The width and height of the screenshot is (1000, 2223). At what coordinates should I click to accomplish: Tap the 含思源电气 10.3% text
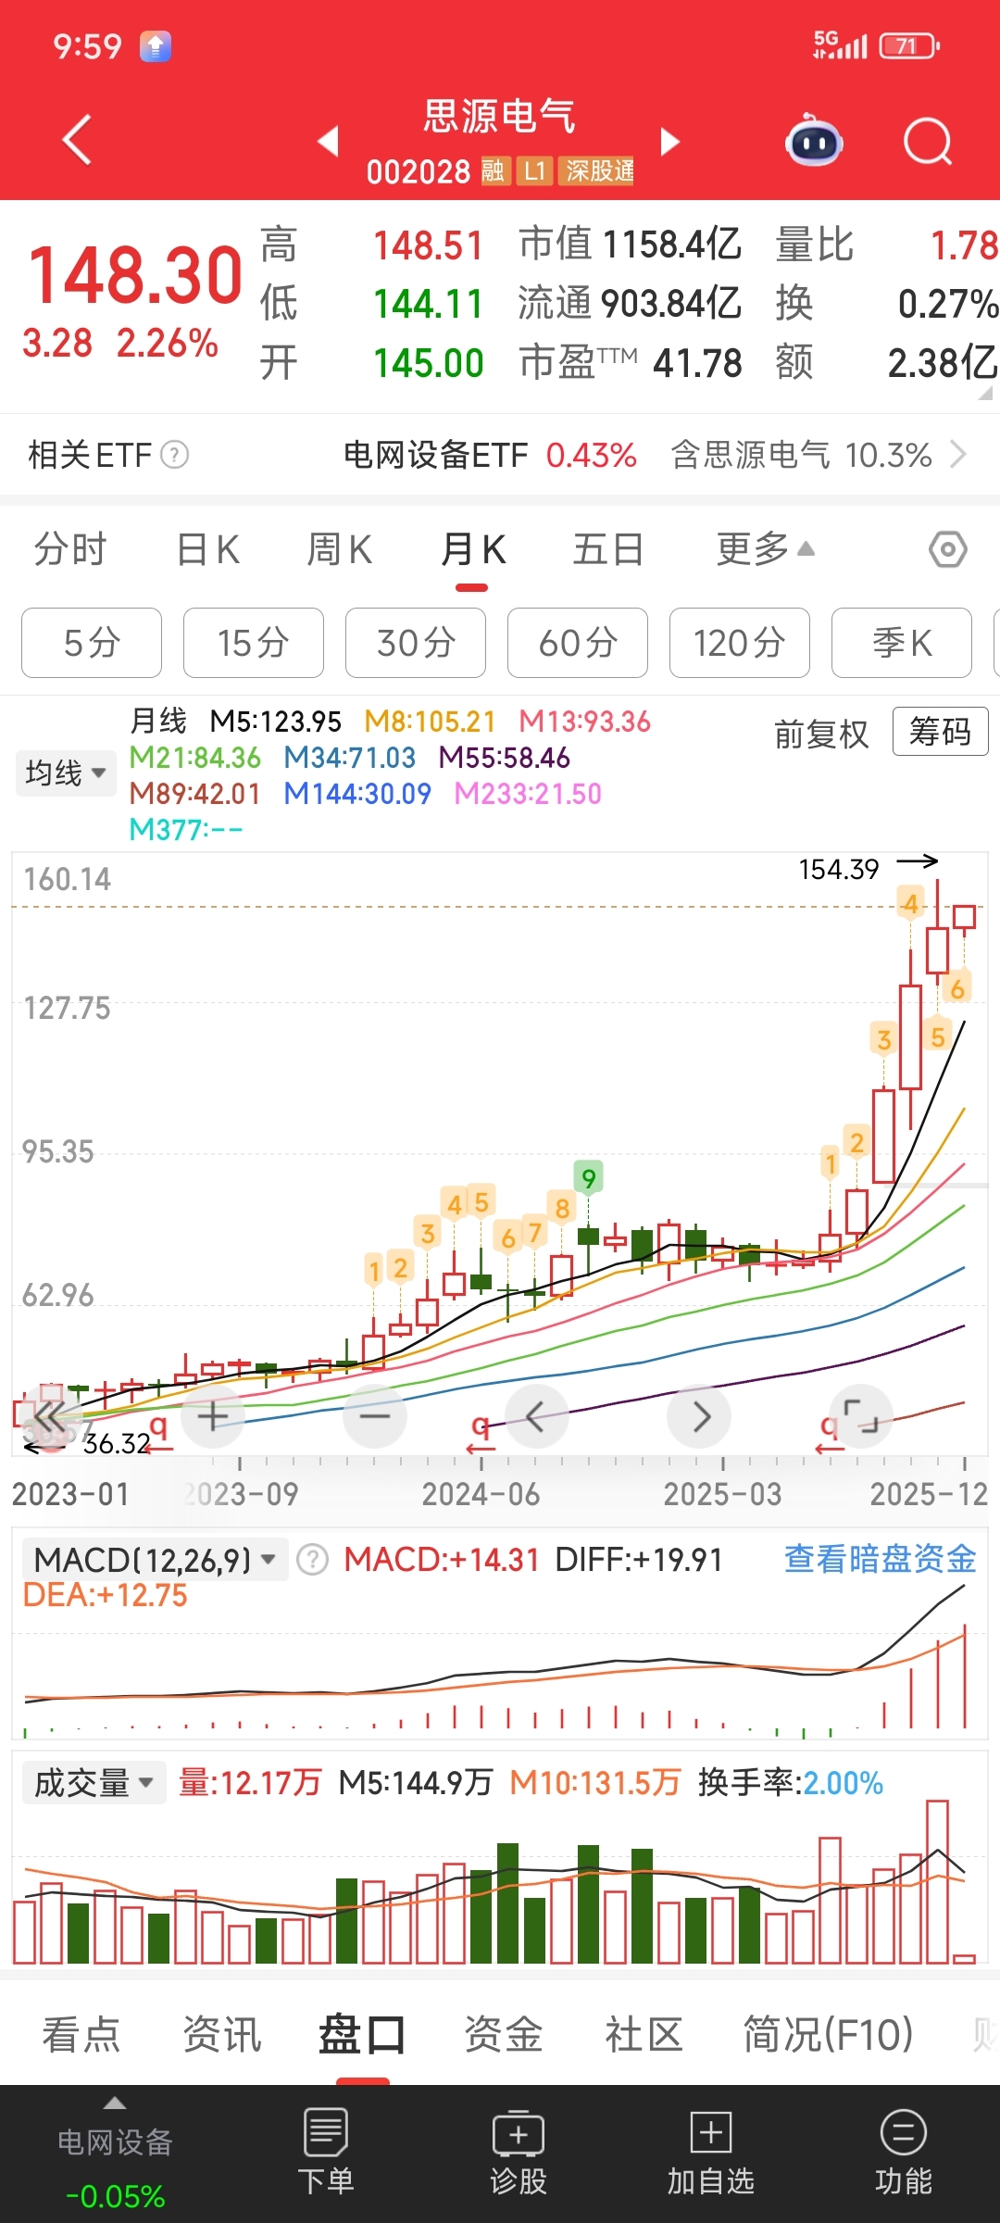coord(801,455)
